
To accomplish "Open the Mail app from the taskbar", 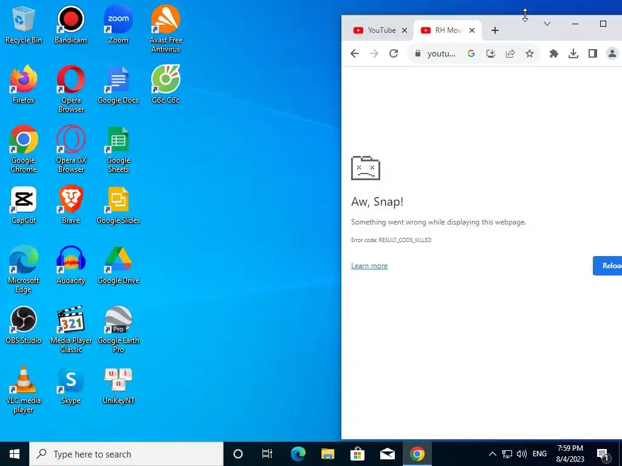I will click(x=387, y=454).
